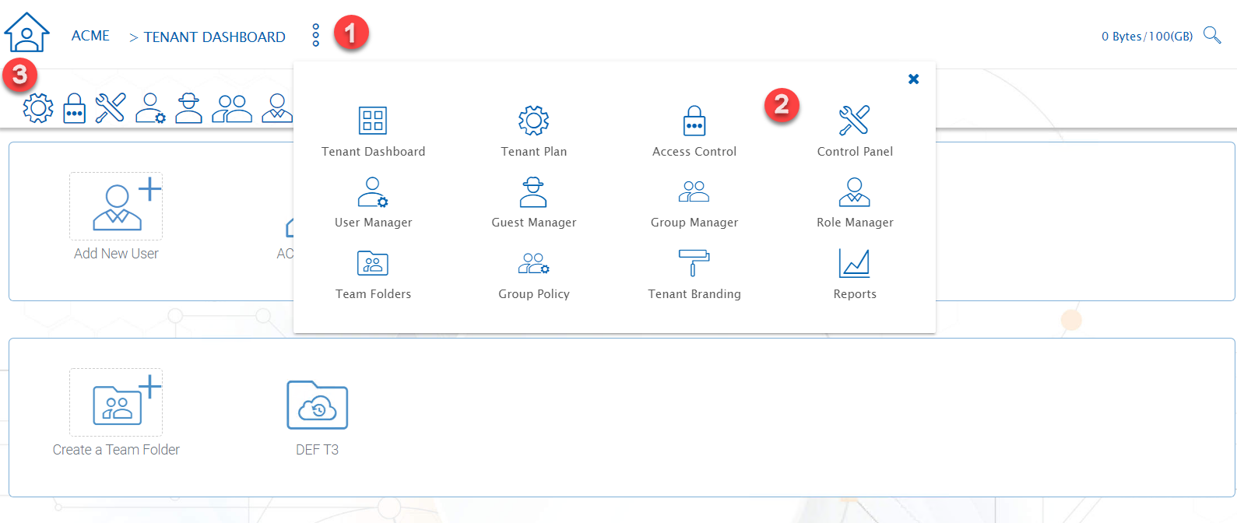Image resolution: width=1237 pixels, height=523 pixels.
Task: Select Tenant Plan icon in popup menu
Action: pyautogui.click(x=534, y=121)
